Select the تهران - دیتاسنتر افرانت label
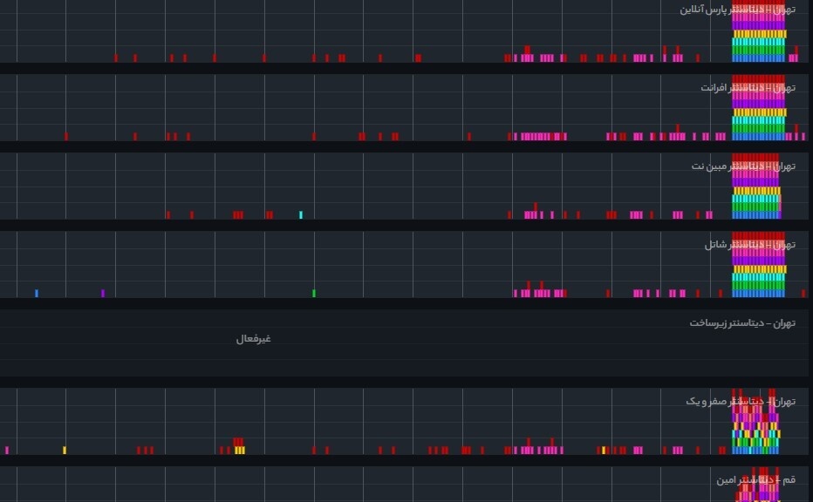The width and height of the screenshot is (813, 502). click(x=748, y=88)
